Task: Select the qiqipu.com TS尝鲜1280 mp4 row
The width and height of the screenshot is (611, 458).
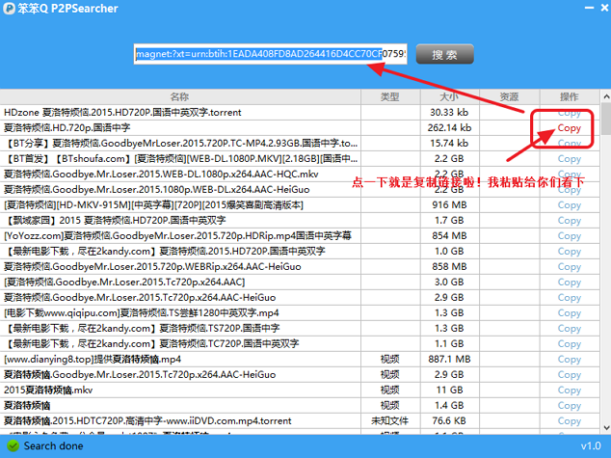Action: pos(300,313)
